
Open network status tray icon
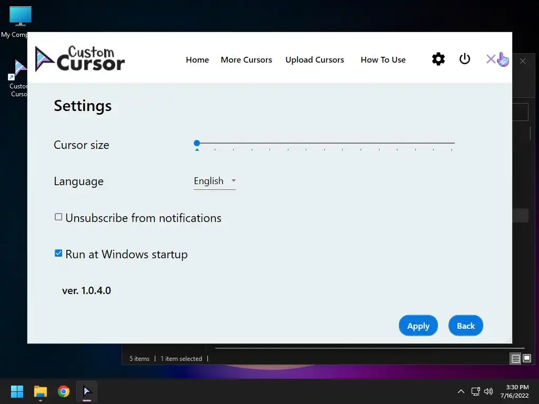(475, 391)
